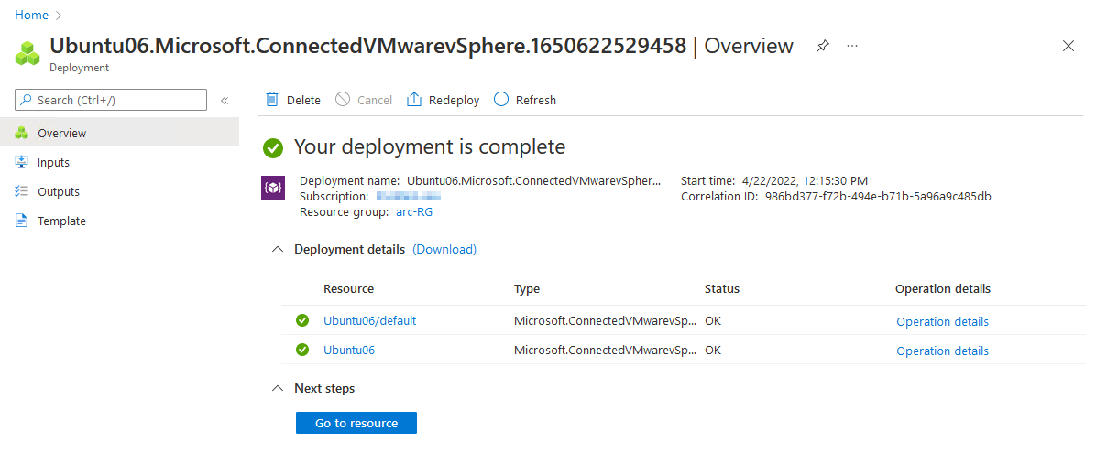Viewport: 1096px width, 464px height.
Task: Click the Home breadcrumb link
Action: tap(31, 15)
